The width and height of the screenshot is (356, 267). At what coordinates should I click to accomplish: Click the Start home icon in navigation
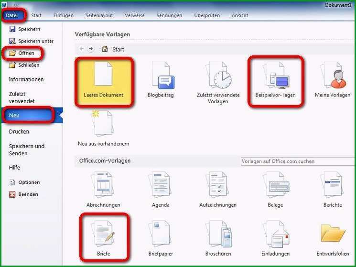coord(105,49)
